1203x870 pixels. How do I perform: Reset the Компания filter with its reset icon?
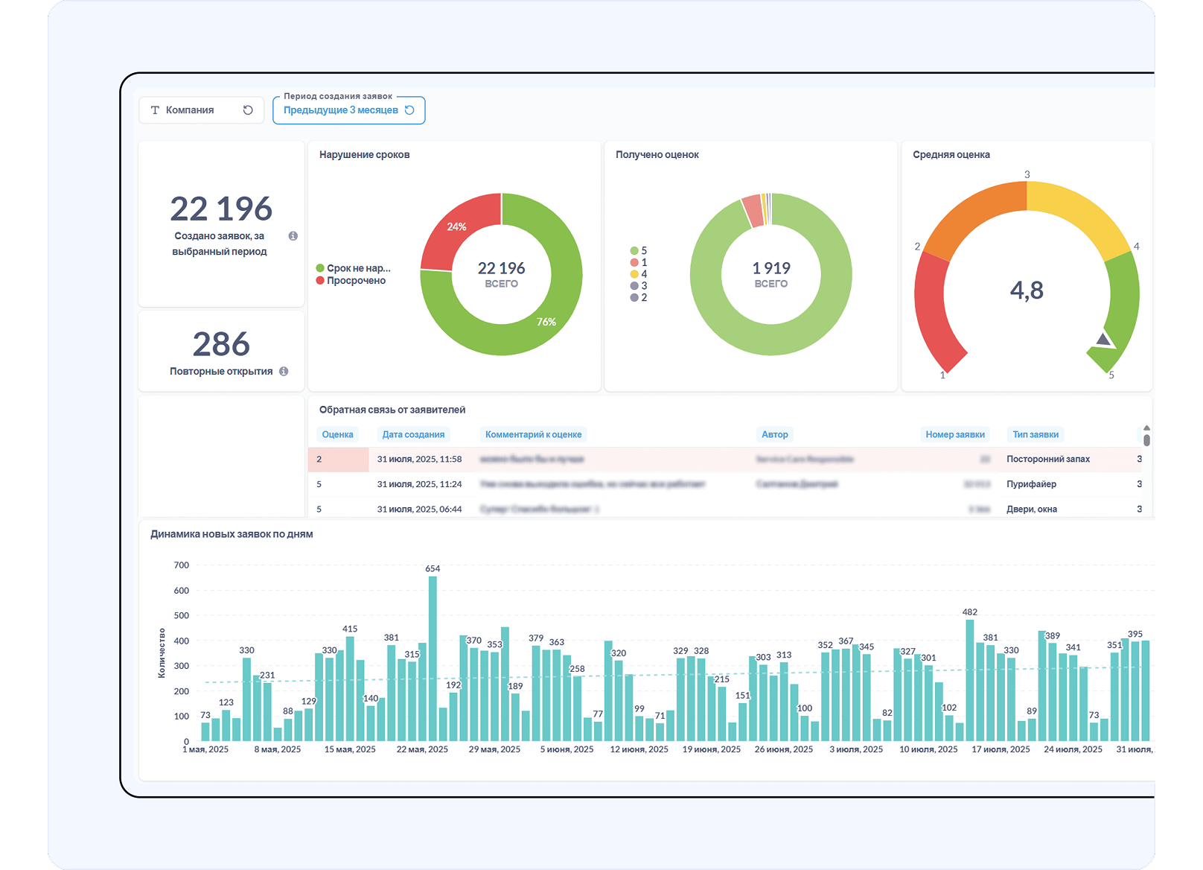[248, 110]
